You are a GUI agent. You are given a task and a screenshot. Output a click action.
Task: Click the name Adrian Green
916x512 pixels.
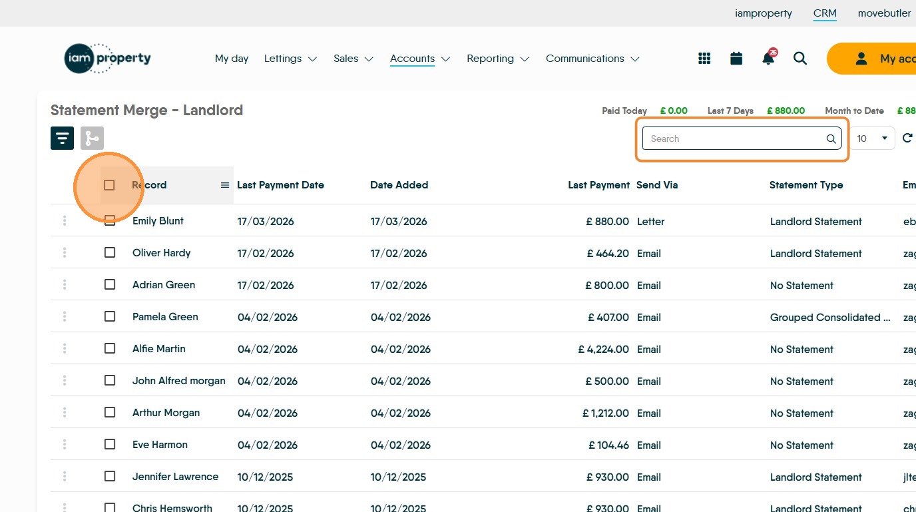tap(164, 285)
